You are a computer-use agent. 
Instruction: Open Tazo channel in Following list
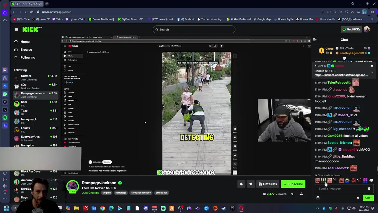coord(35,112)
